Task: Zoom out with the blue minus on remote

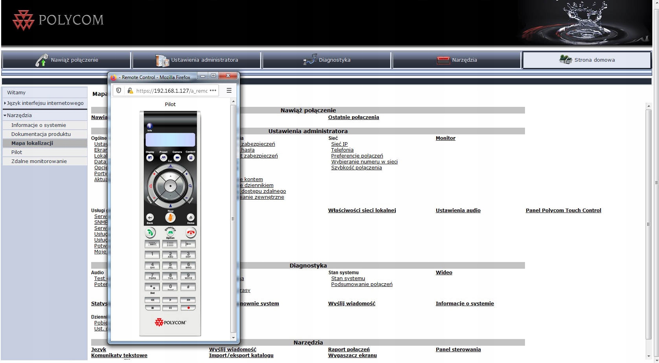Action: click(186, 198)
